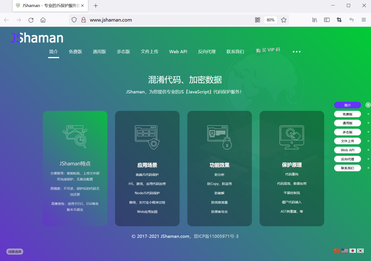Open the QR code generator icon
The height and width of the screenshot is (261, 371).
(x=258, y=20)
